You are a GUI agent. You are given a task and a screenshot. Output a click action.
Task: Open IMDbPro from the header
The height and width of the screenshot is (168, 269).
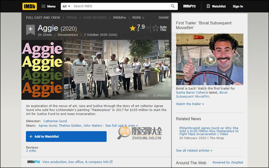pyautogui.click(x=189, y=6)
